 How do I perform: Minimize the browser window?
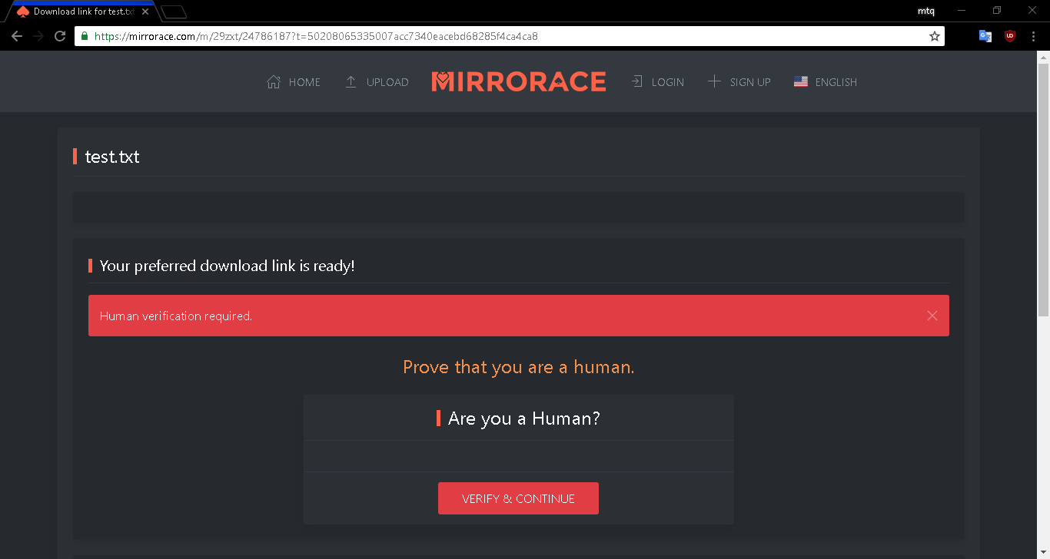pyautogui.click(x=962, y=11)
